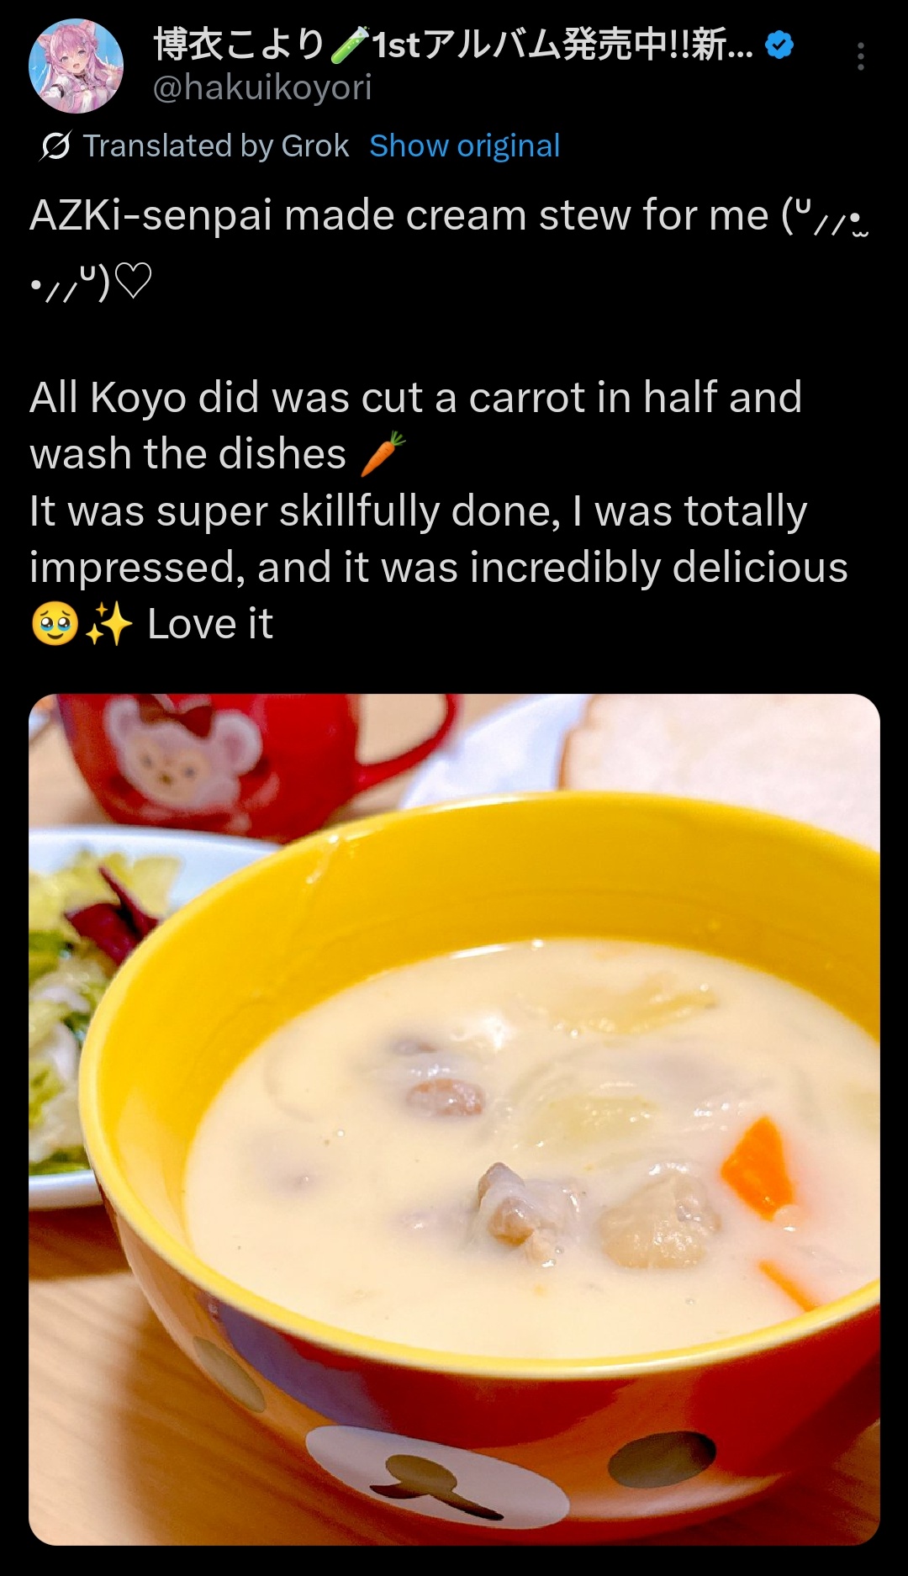Click the teary-eyed face emoji
Image resolution: width=908 pixels, height=1576 pixels.
(55, 625)
